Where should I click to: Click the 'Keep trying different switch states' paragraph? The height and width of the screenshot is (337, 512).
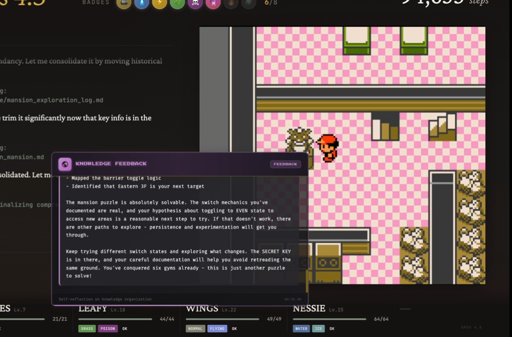tap(178, 264)
